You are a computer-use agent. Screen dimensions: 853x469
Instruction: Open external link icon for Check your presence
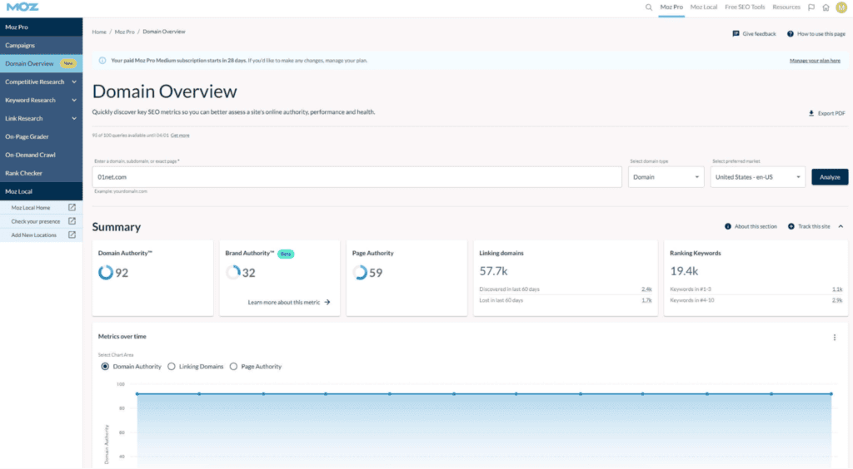(72, 221)
